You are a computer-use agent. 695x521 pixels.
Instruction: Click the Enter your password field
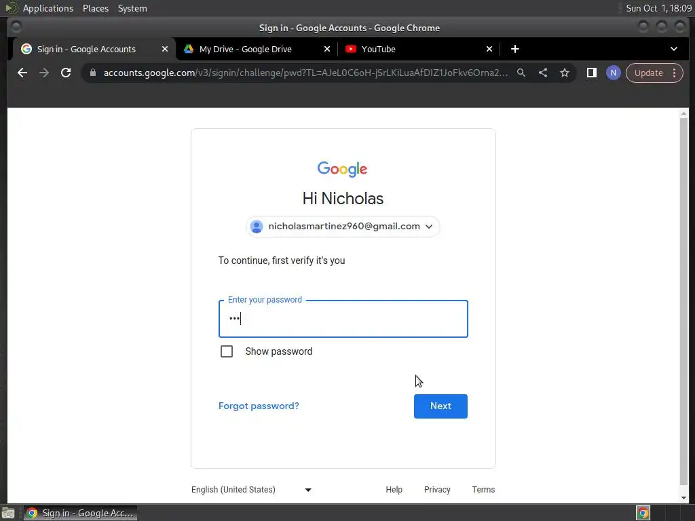point(343,319)
